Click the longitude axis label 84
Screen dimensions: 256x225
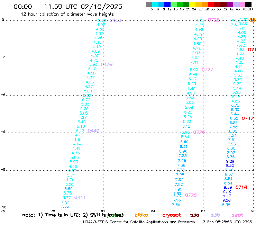153,211
